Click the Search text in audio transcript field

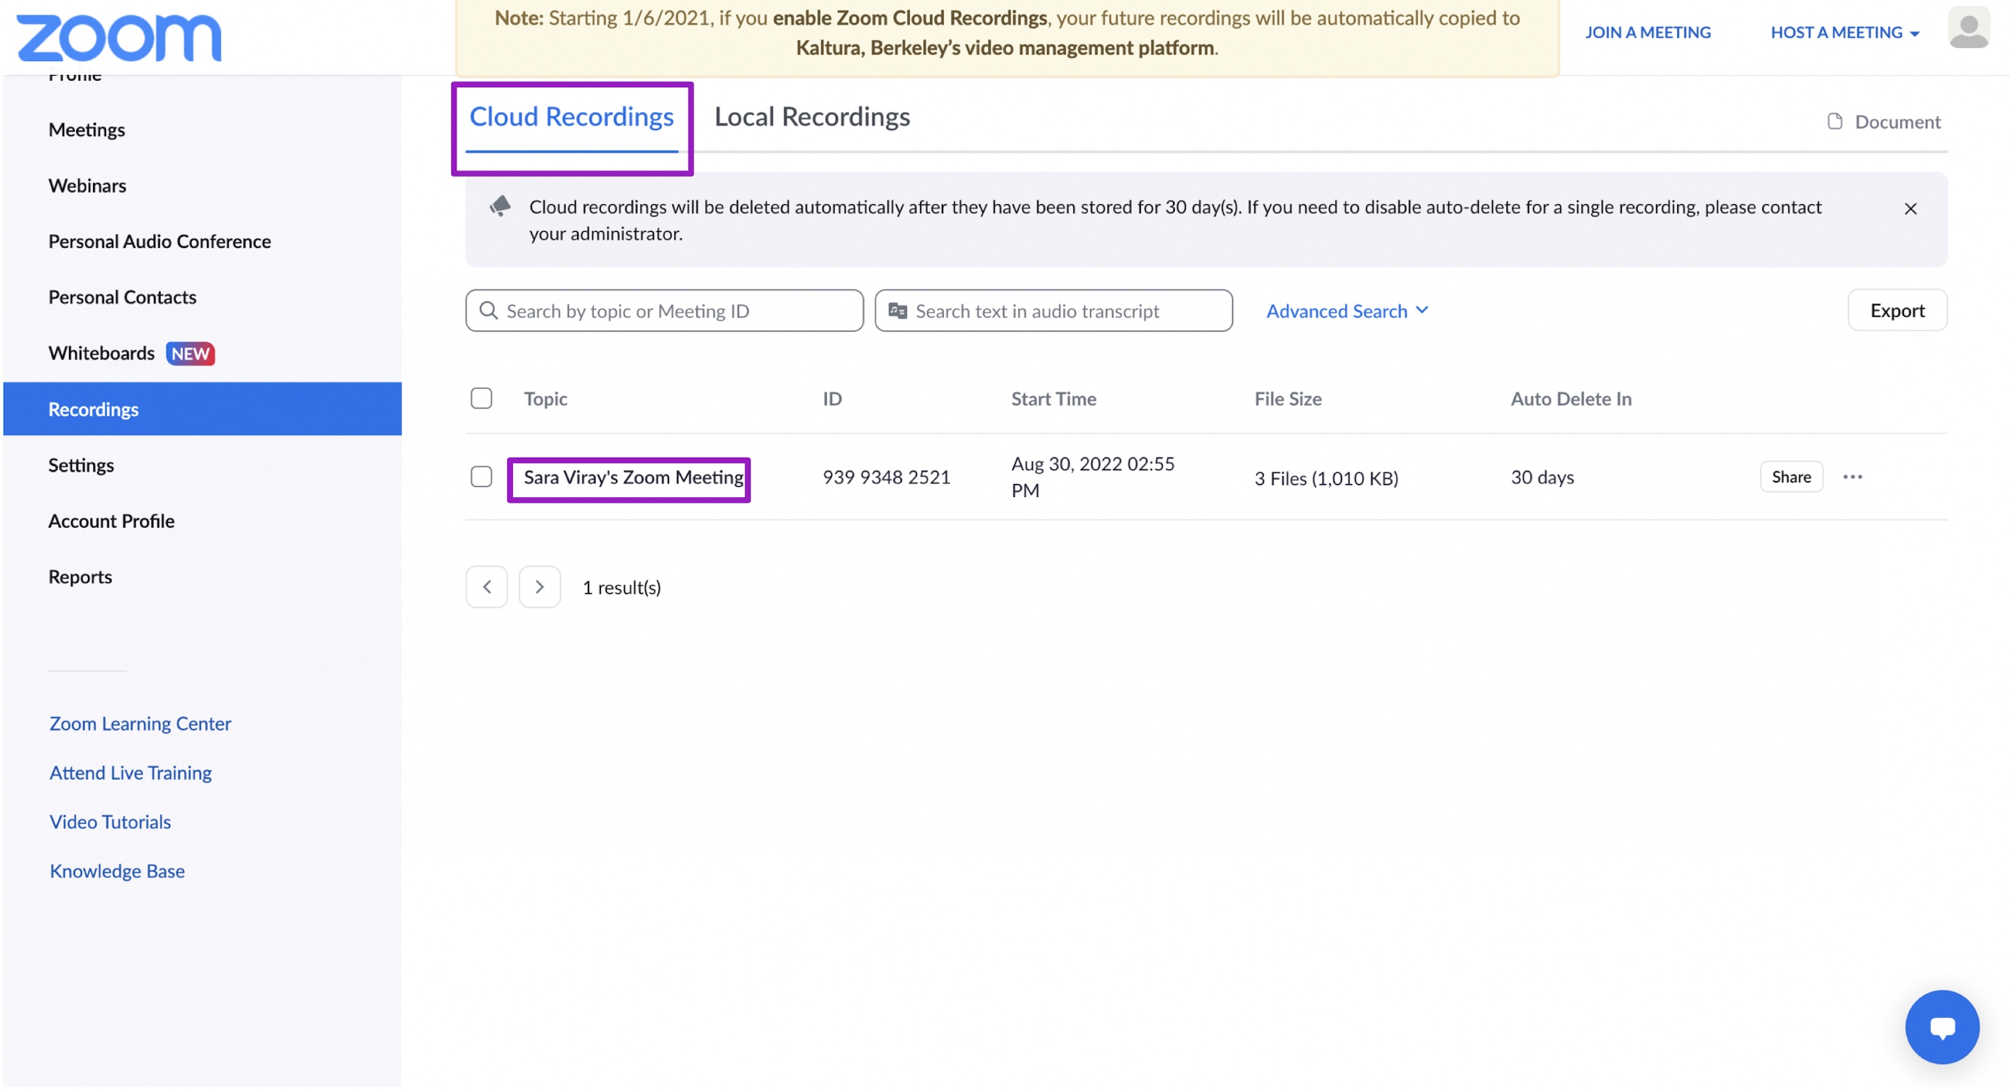point(1054,310)
